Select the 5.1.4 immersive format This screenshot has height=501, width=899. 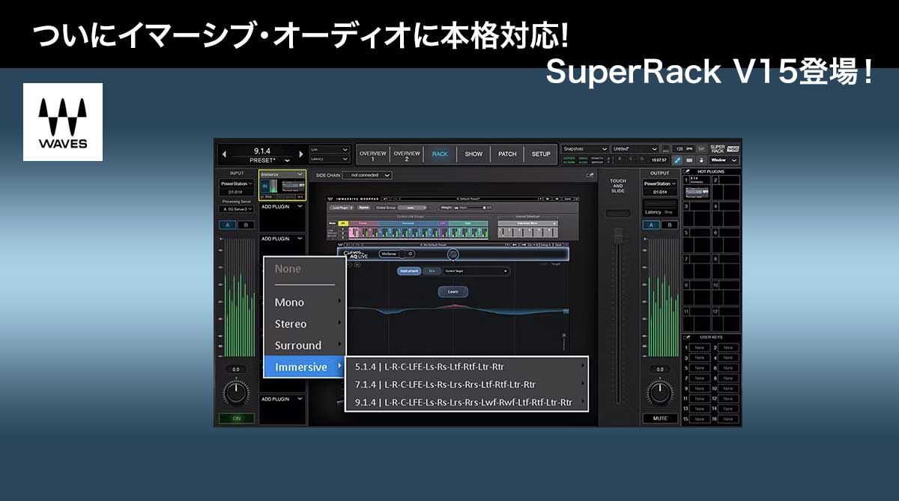[467, 366]
